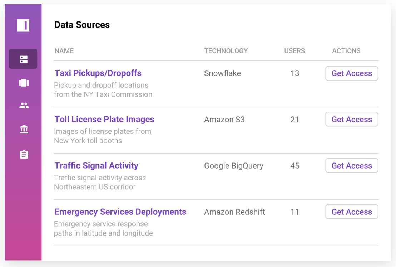Open the Data Sources server icon
This screenshot has width=396, height=267.
pyautogui.click(x=24, y=59)
